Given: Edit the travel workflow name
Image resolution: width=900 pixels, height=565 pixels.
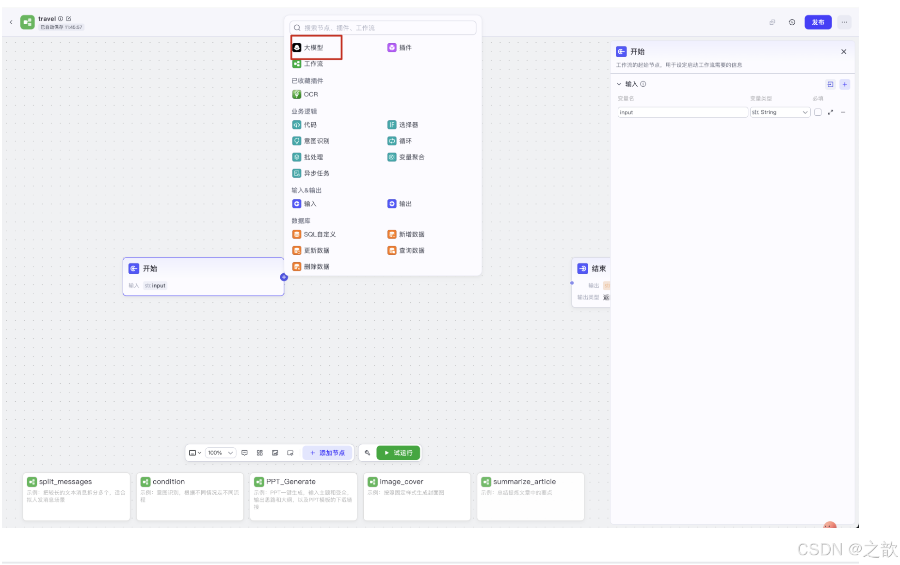Looking at the screenshot, I should point(68,19).
